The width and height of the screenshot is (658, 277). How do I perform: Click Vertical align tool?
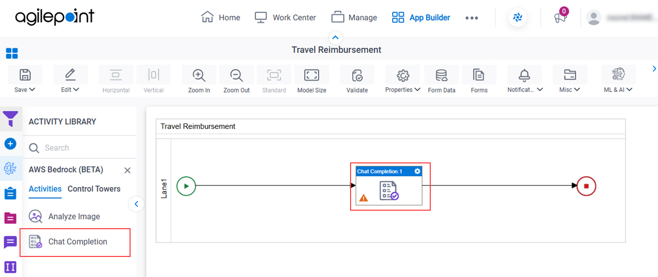pyautogui.click(x=153, y=79)
